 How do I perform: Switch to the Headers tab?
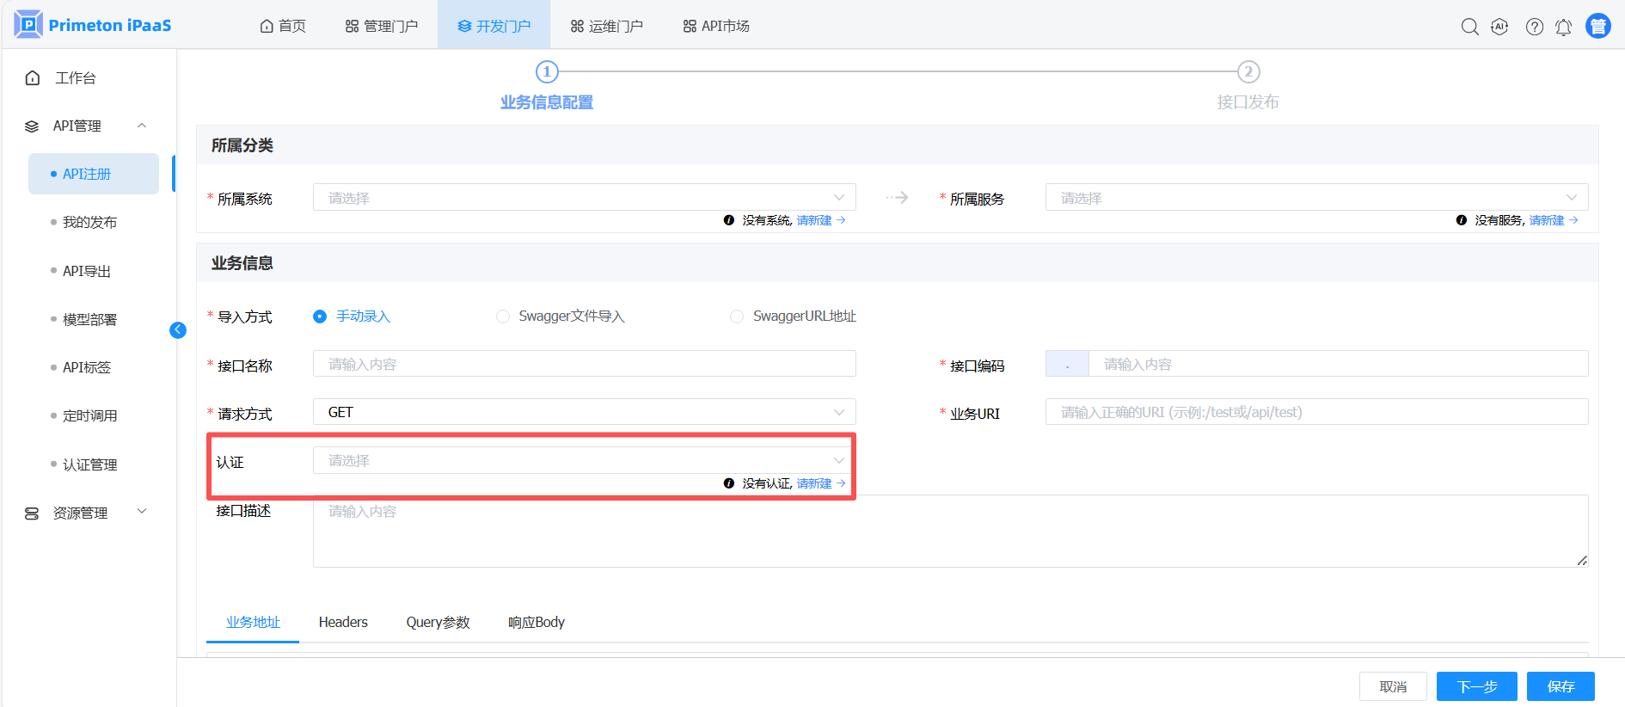pyautogui.click(x=343, y=622)
